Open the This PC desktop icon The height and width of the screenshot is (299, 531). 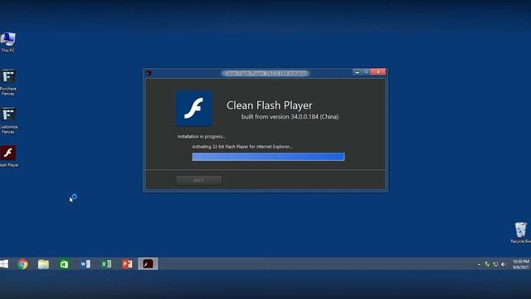(x=7, y=42)
